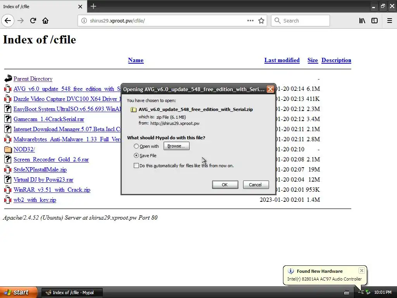
Task: Reload the current page
Action: (x=33, y=21)
